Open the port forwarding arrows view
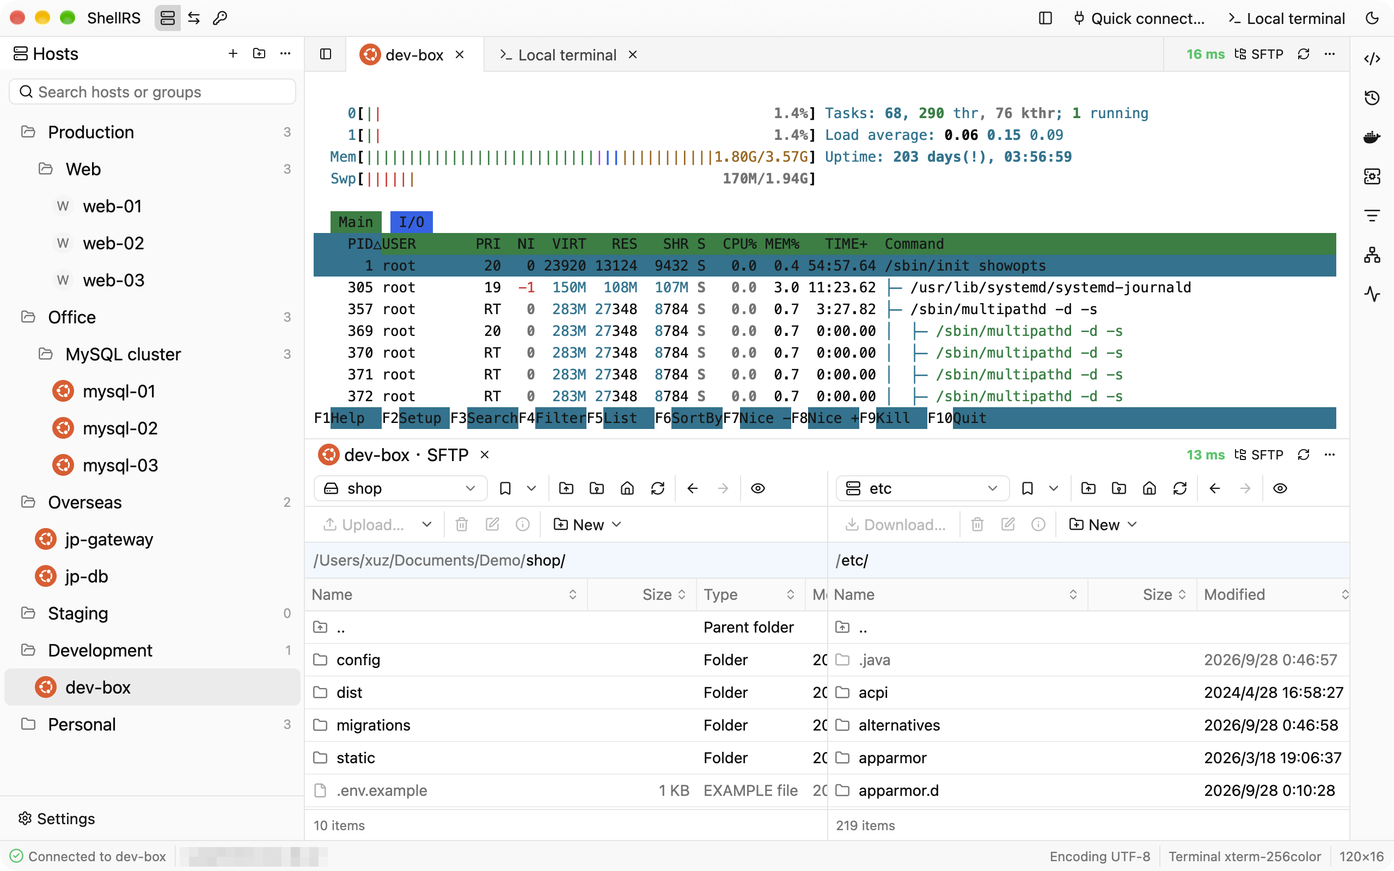Screen dimensions: 1394x871 193,19
